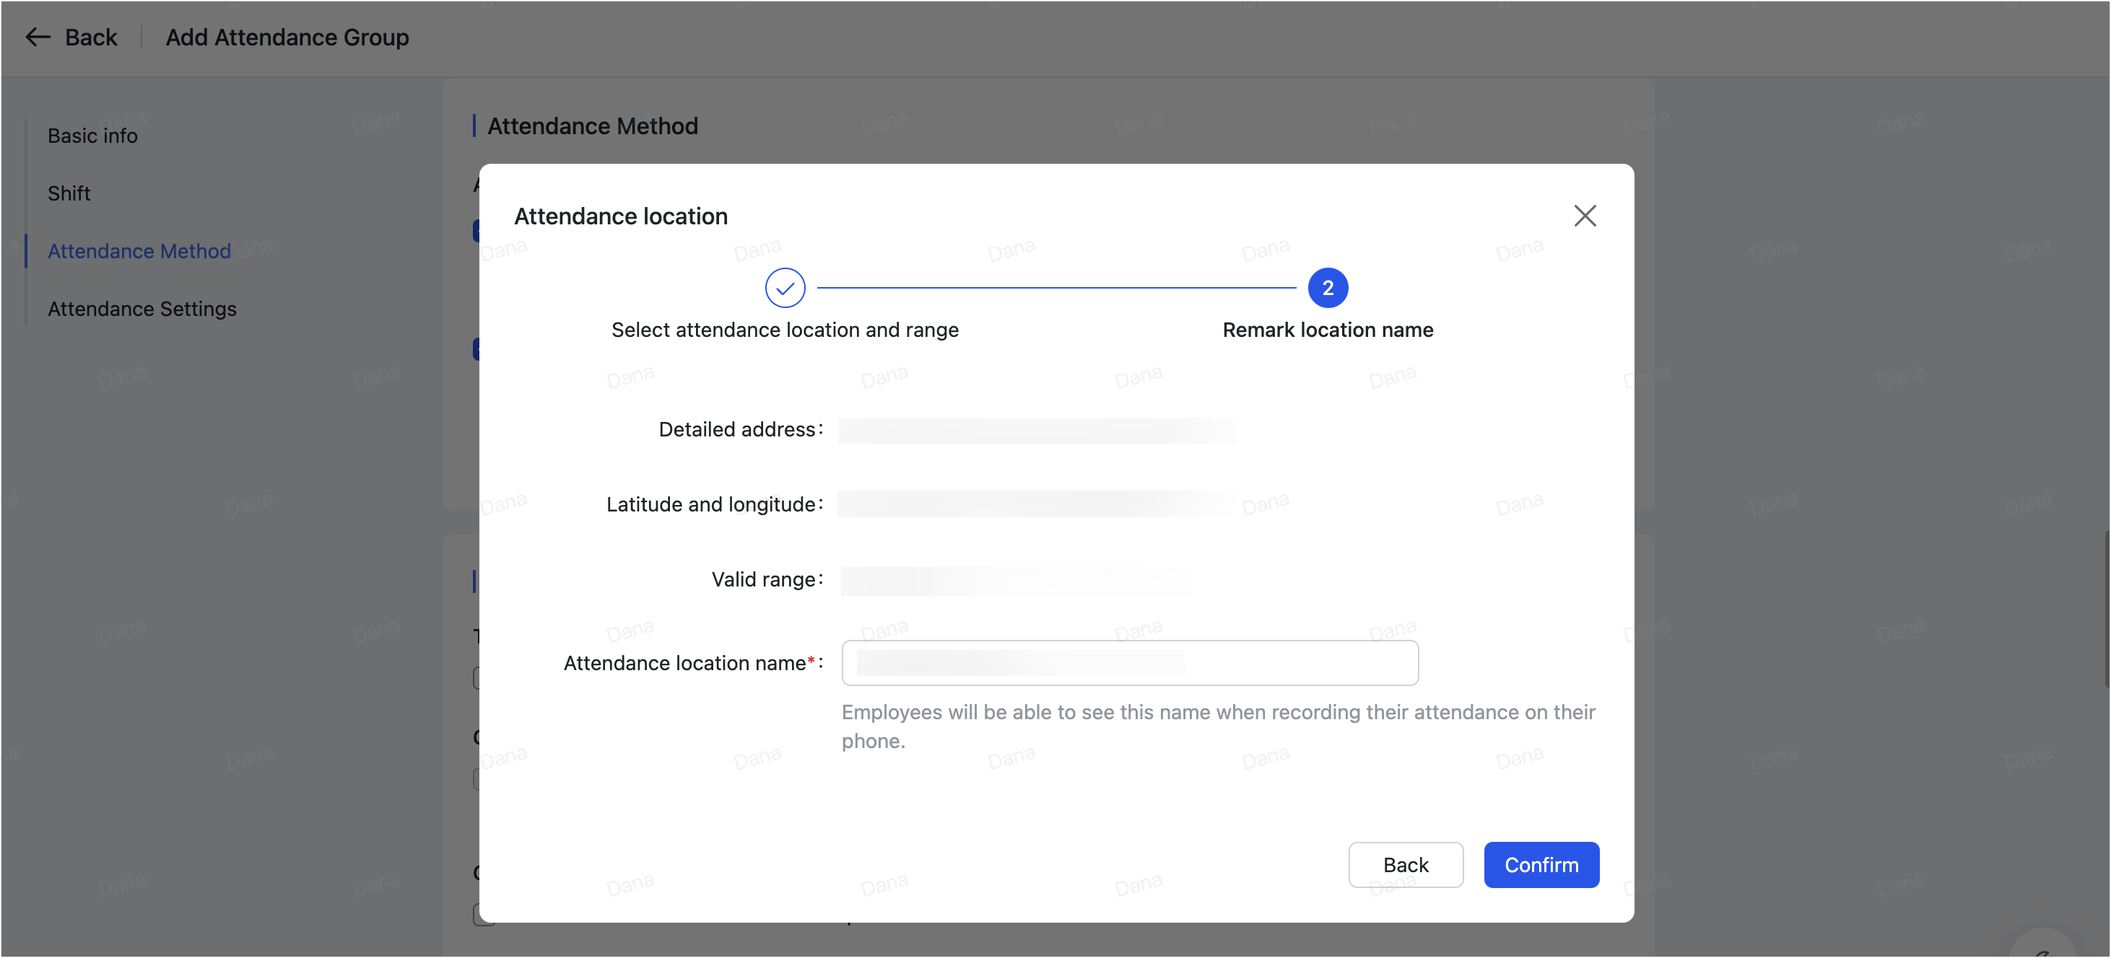
Task: Click the Back button in the dialog
Action: coord(1406,865)
